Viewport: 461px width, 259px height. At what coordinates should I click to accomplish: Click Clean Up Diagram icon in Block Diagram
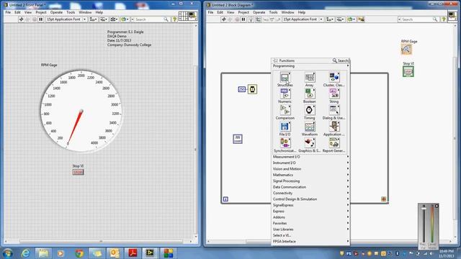[361, 19]
